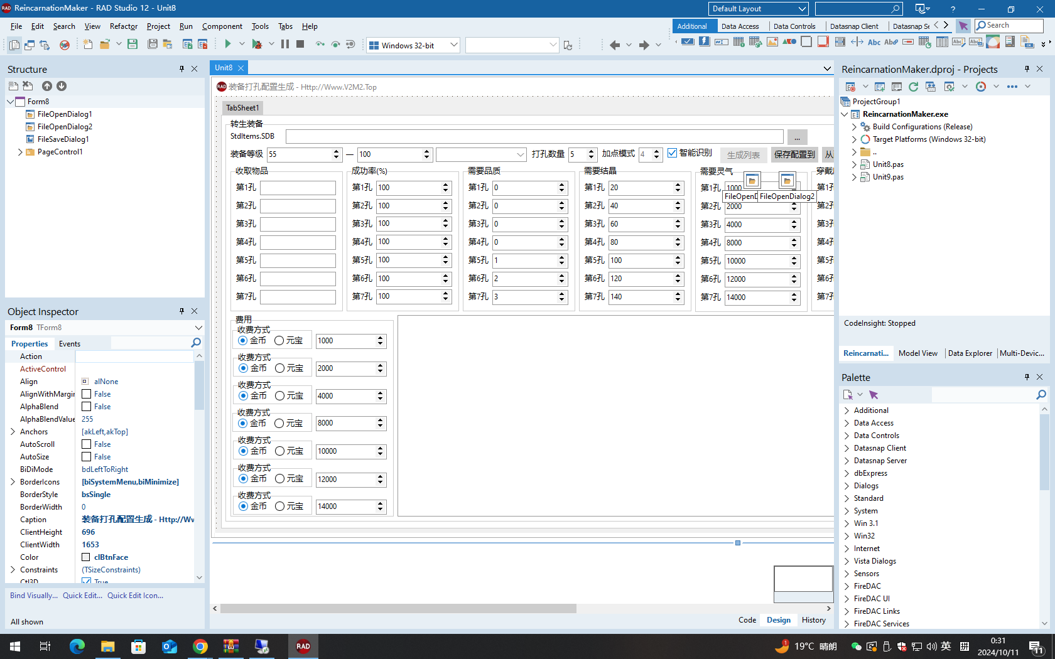Click the Pause program toolbar icon
Image resolution: width=1055 pixels, height=659 pixels.
pyautogui.click(x=285, y=44)
